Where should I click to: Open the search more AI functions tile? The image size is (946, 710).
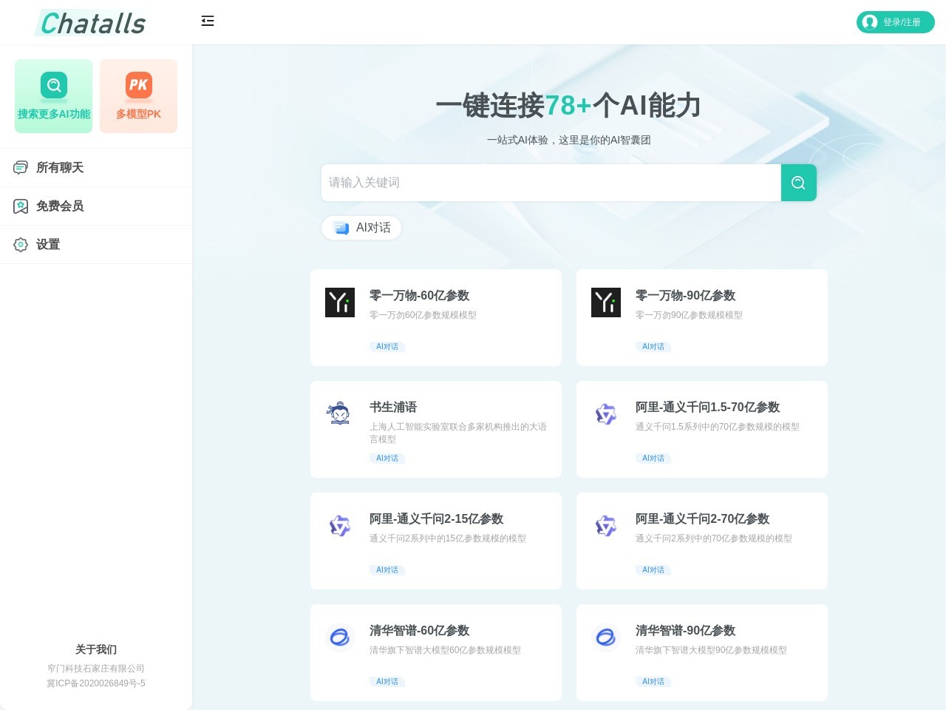[x=53, y=96]
